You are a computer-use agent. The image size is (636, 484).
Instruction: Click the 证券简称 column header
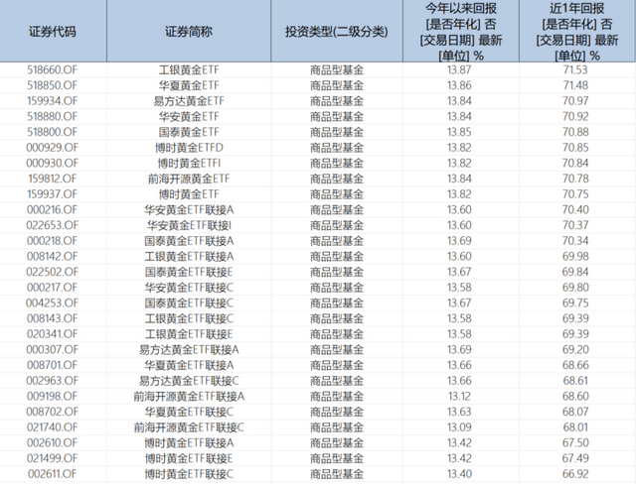[189, 31]
